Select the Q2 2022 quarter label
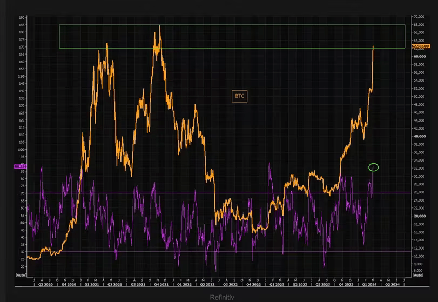The height and width of the screenshot is (302, 438). 207,284
